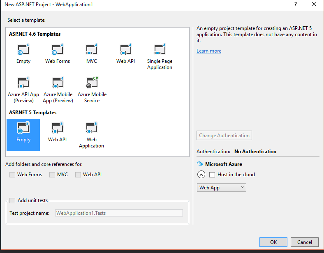Select the ASP.NET 4.6 Empty template icon

point(23,49)
